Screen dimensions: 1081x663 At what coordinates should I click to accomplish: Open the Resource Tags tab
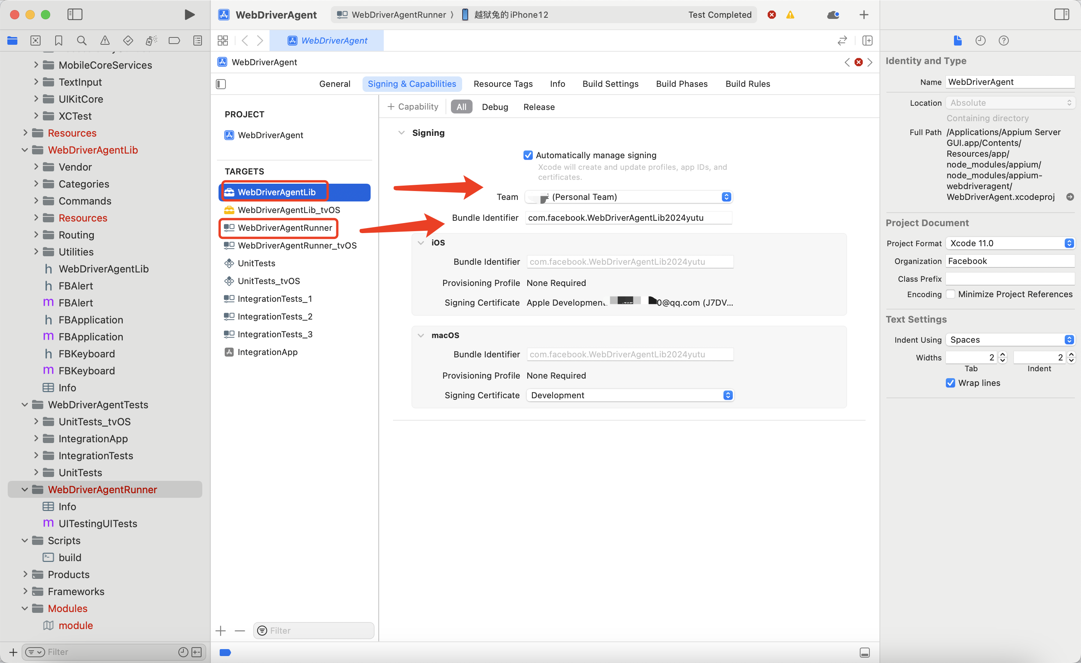click(x=503, y=84)
